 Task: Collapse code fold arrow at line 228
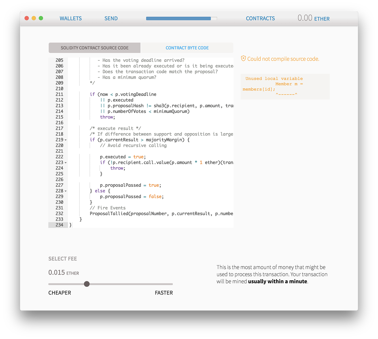(66, 191)
